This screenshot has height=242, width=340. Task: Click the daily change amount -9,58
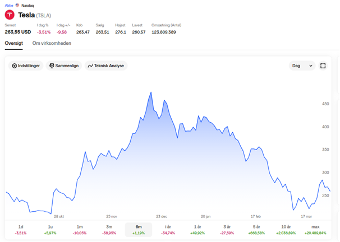click(x=62, y=32)
